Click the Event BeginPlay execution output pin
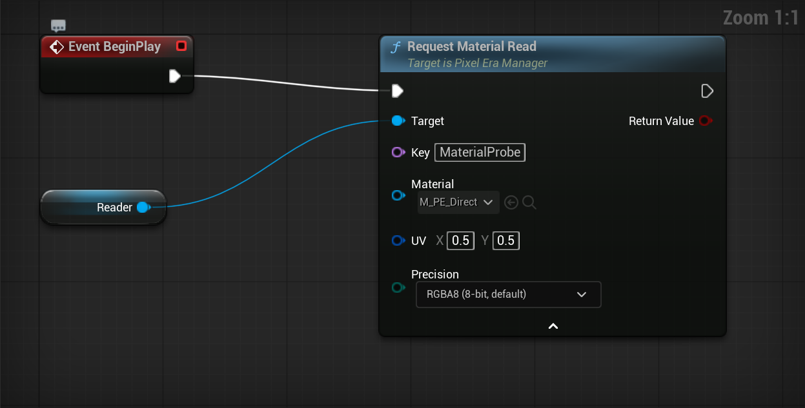This screenshot has width=805, height=408. point(174,76)
